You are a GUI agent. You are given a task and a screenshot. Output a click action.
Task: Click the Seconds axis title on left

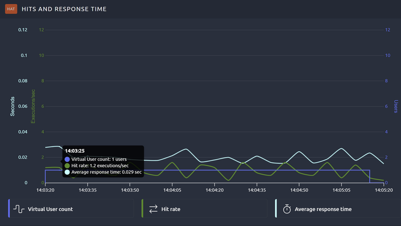tap(13, 106)
